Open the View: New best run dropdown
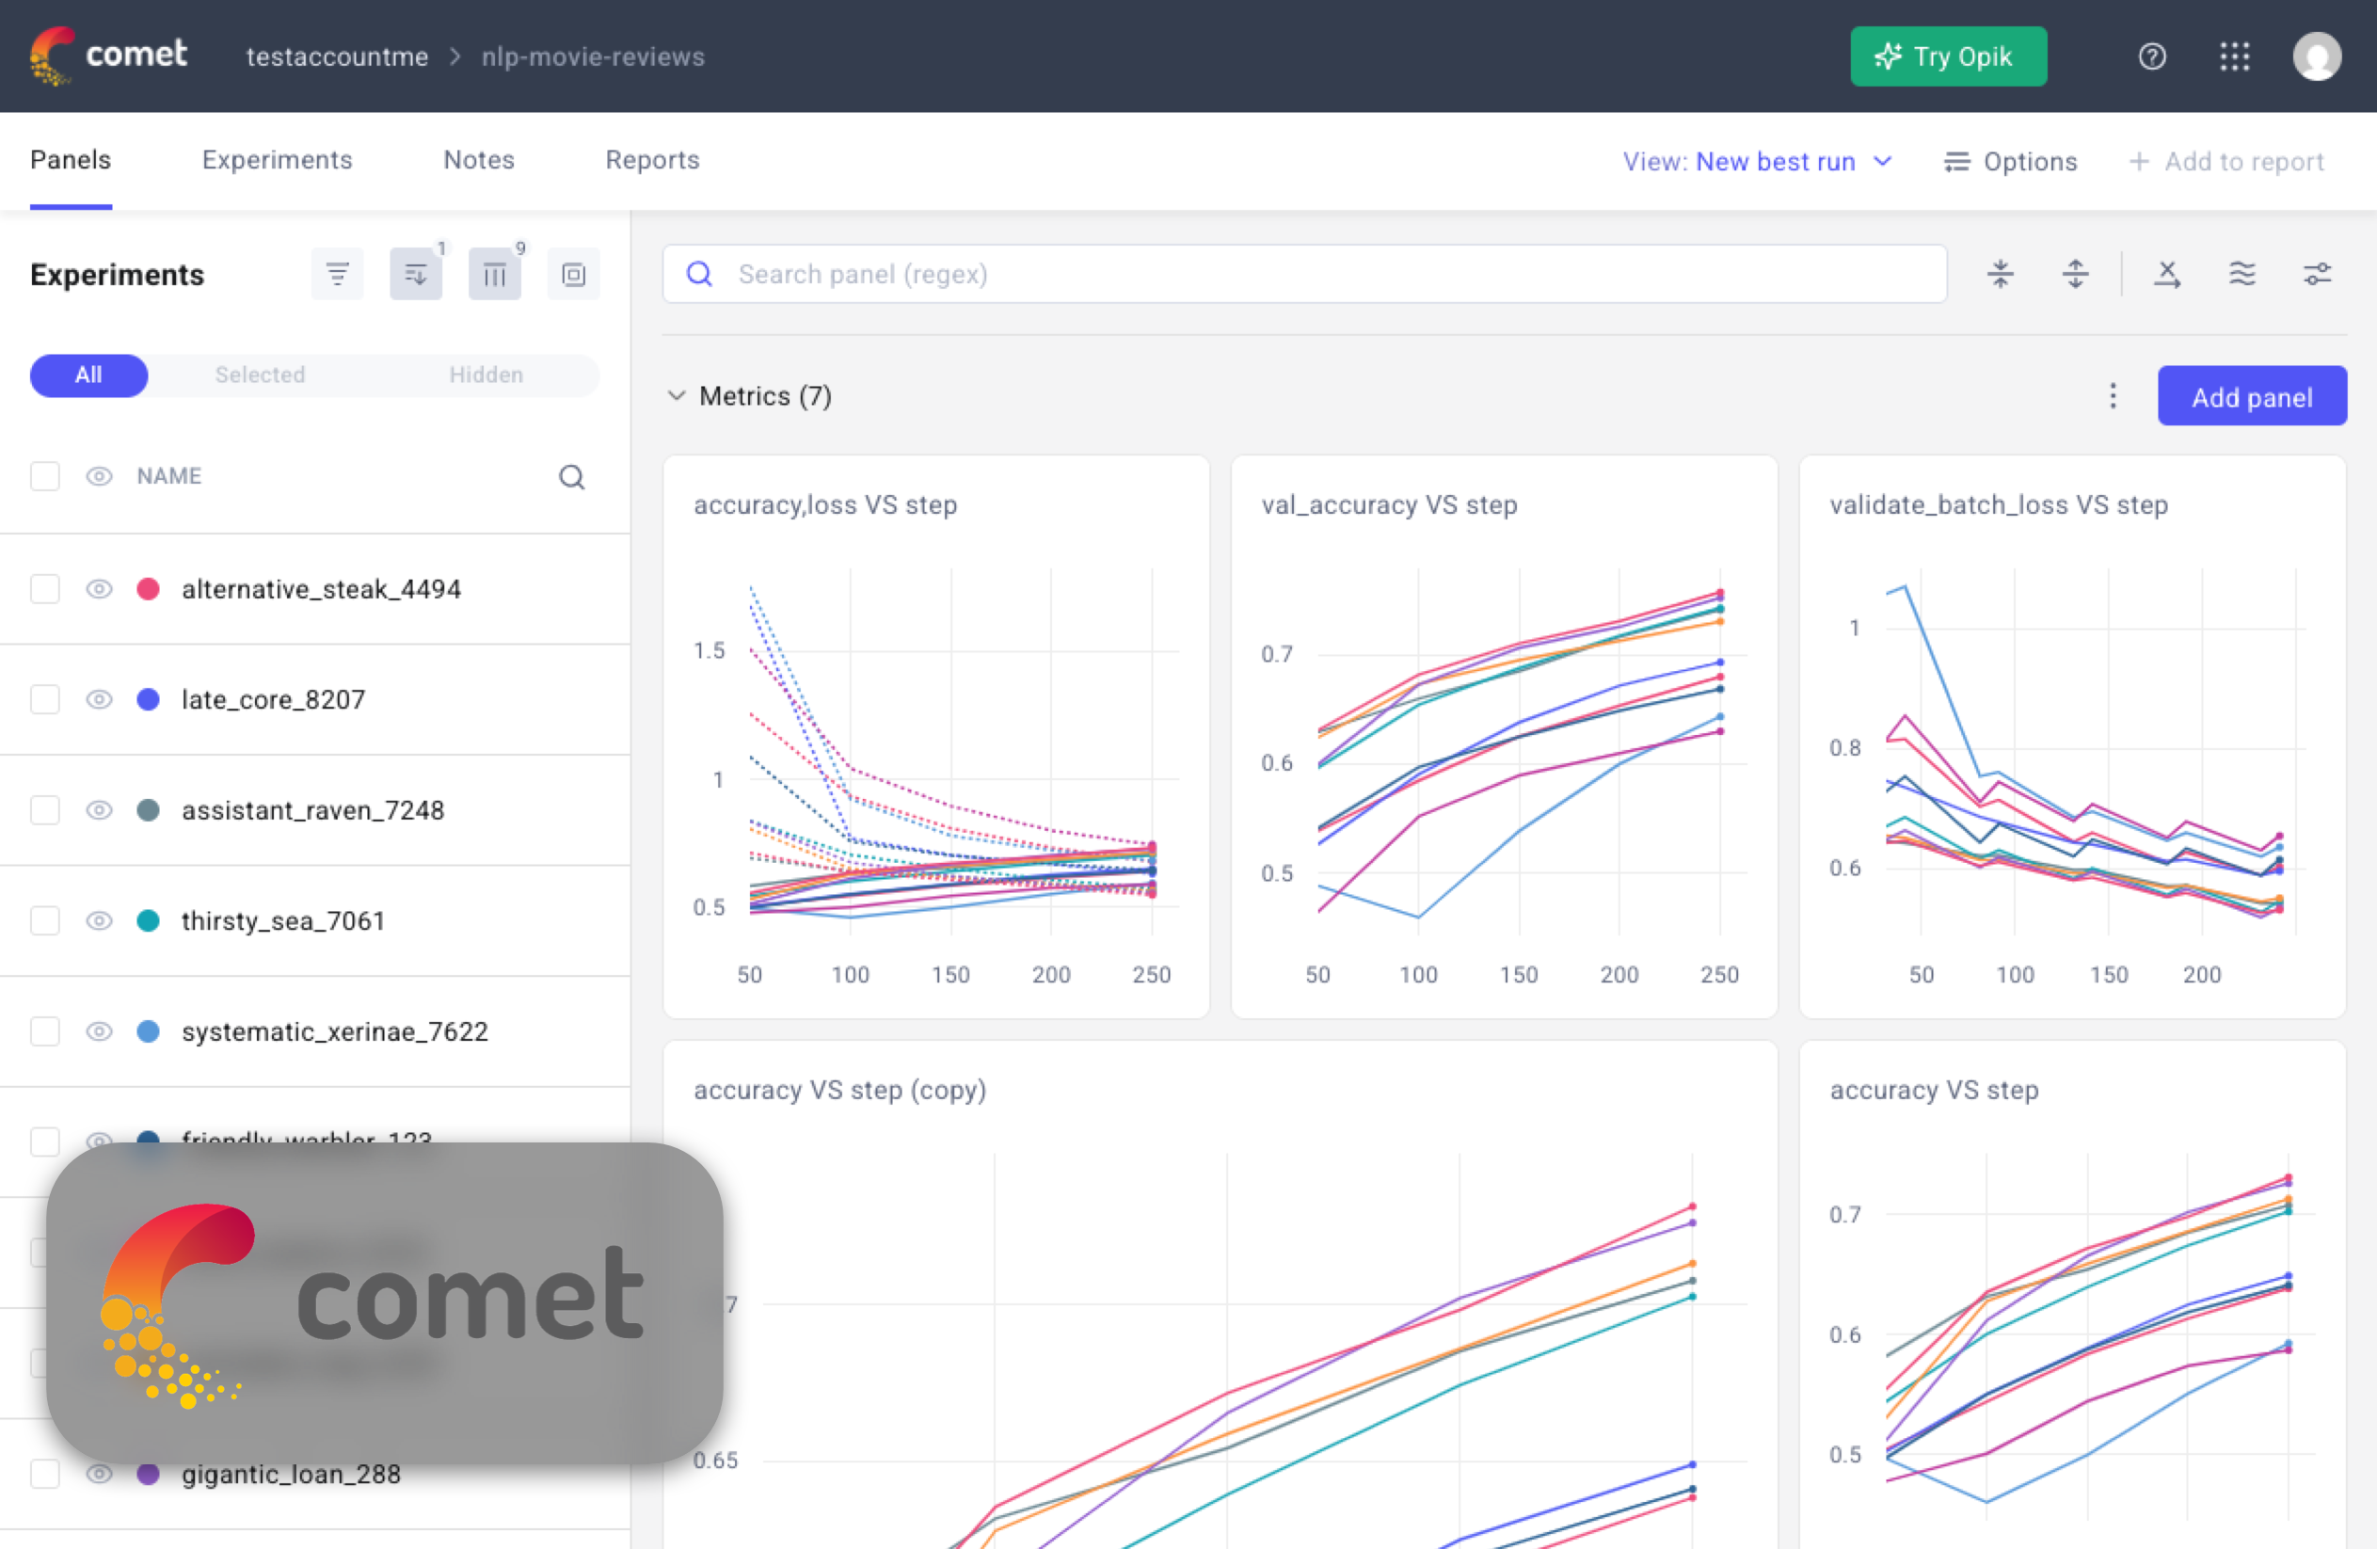The image size is (2377, 1549). pyautogui.click(x=1757, y=162)
